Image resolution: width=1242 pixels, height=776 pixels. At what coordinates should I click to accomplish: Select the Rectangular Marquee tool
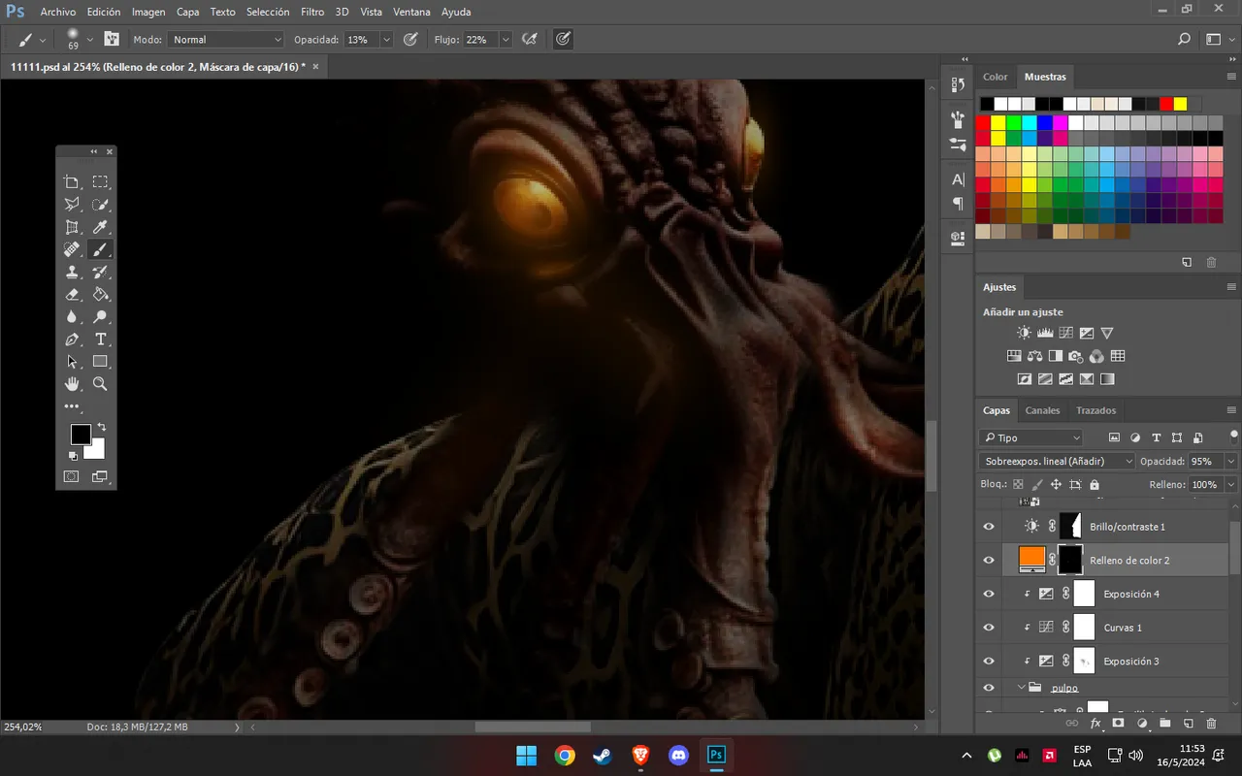[100, 181]
